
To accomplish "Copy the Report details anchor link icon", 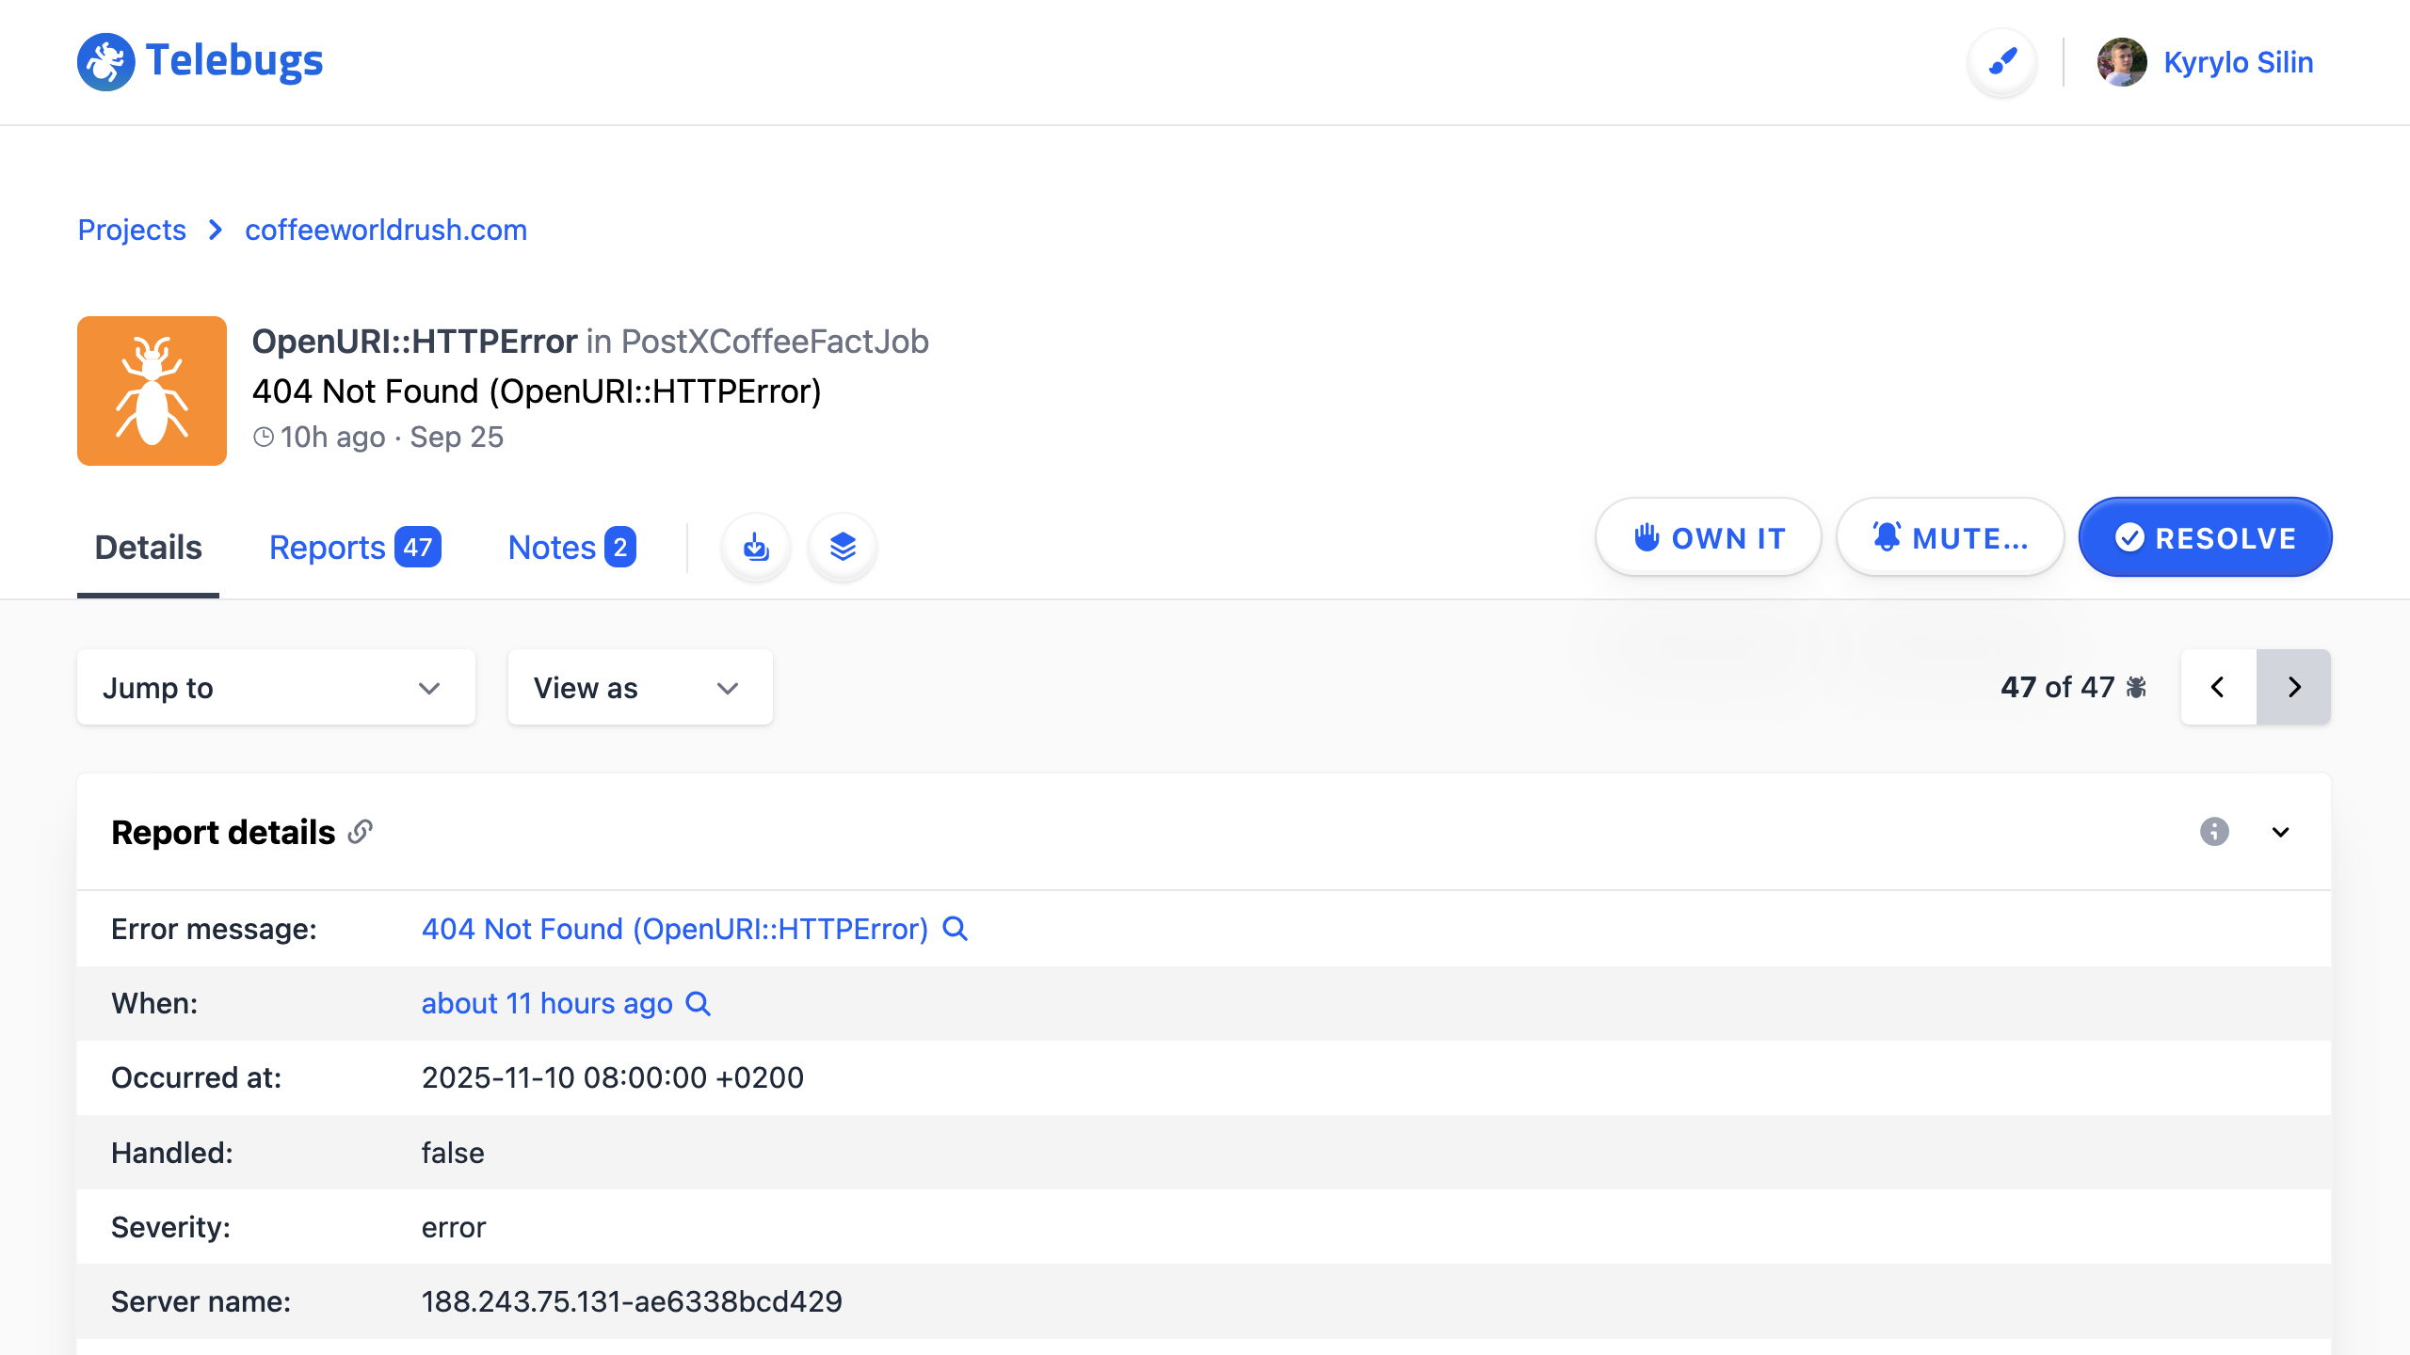I will pyautogui.click(x=361, y=832).
